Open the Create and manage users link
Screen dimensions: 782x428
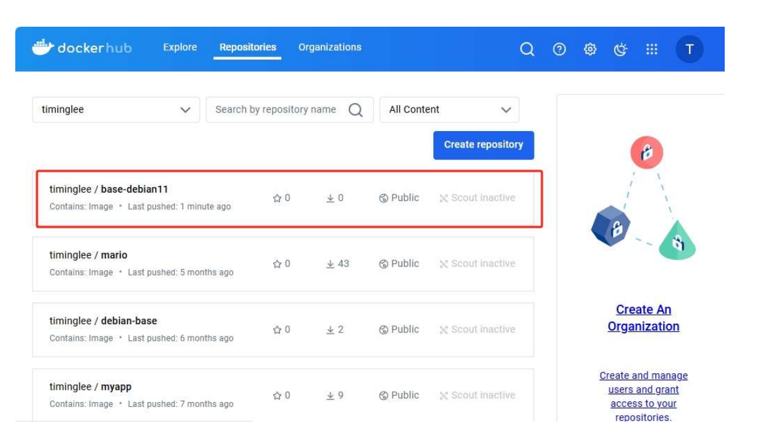tap(643, 397)
